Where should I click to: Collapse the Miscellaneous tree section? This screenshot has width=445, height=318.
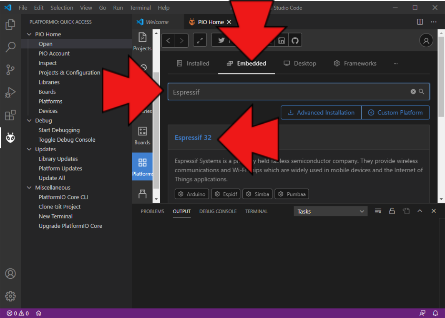(x=29, y=188)
